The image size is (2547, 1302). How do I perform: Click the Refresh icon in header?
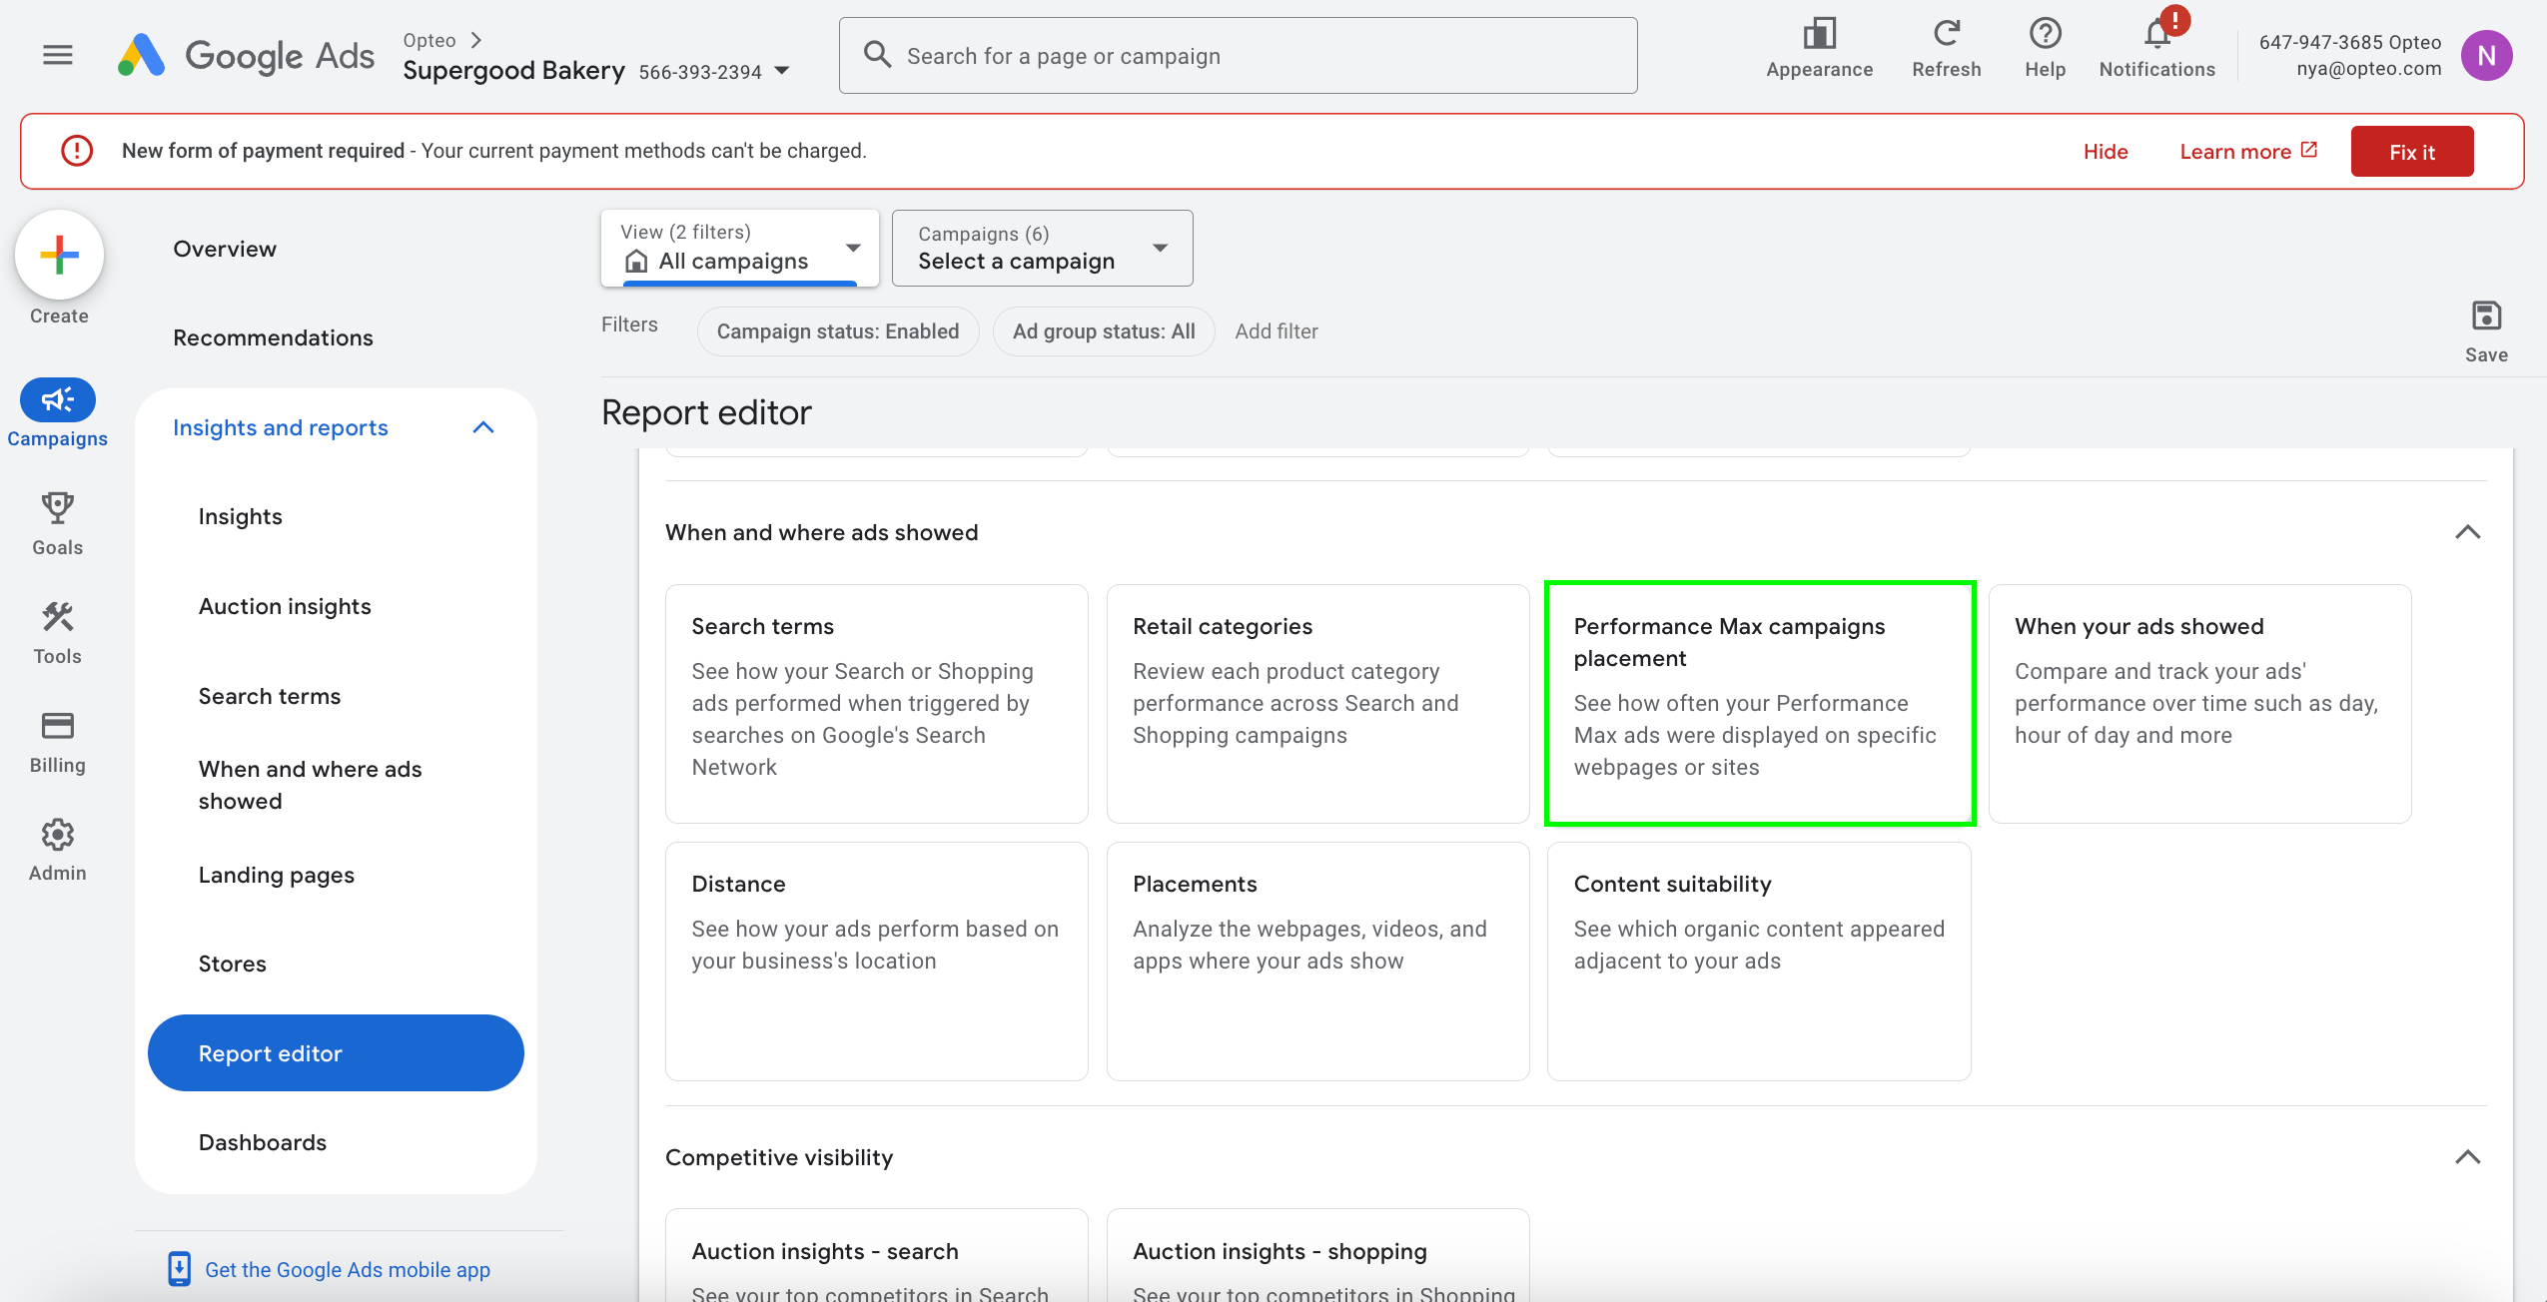pyautogui.click(x=1946, y=35)
